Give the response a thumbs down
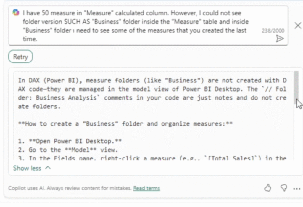The width and height of the screenshot is (303, 207). pyautogui.click(x=283, y=187)
